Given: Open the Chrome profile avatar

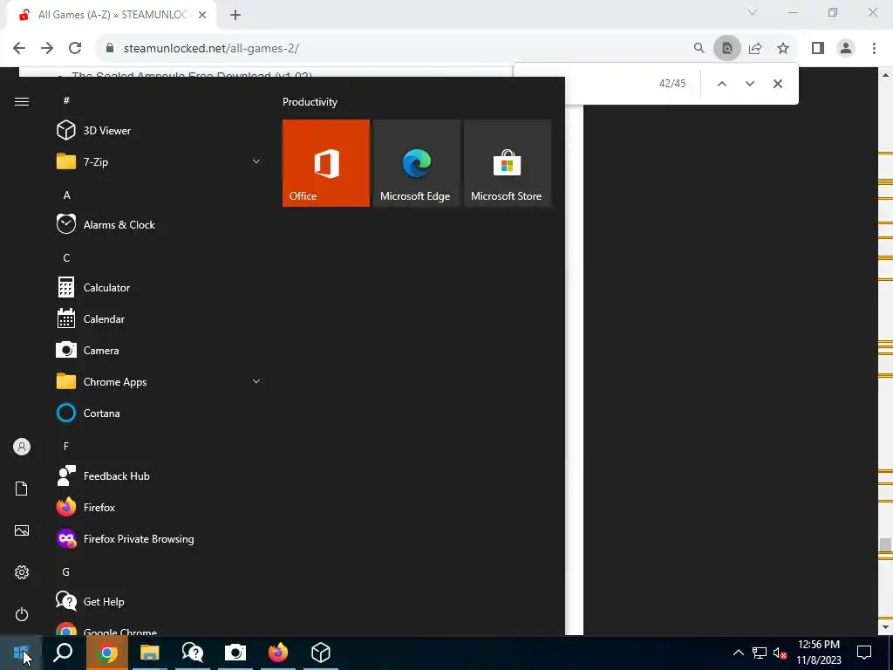Looking at the screenshot, I should click(x=846, y=48).
